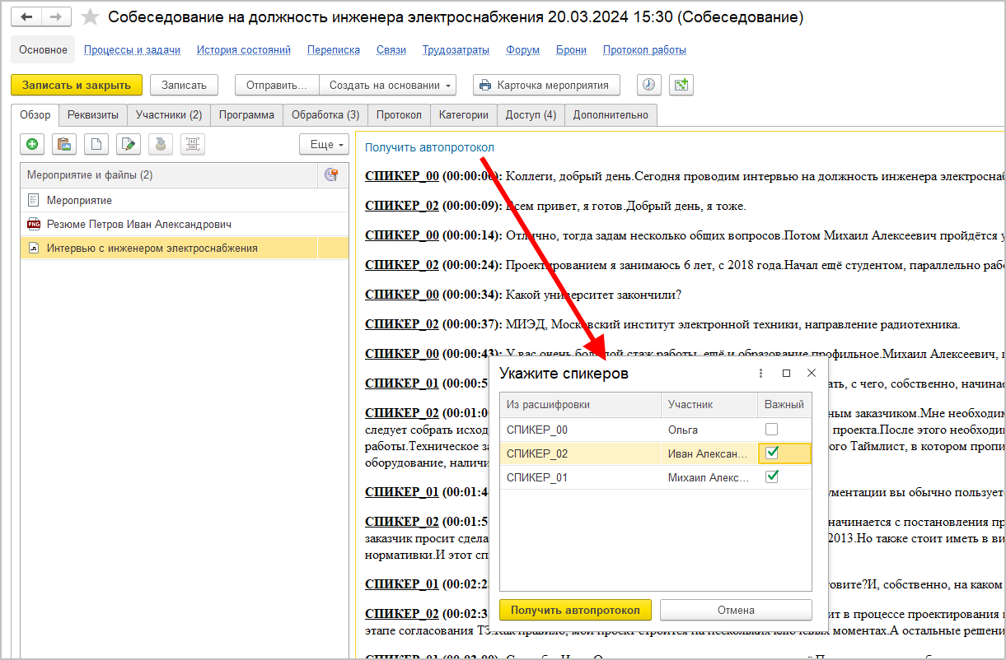Click the edit file pencil icon

(x=128, y=145)
